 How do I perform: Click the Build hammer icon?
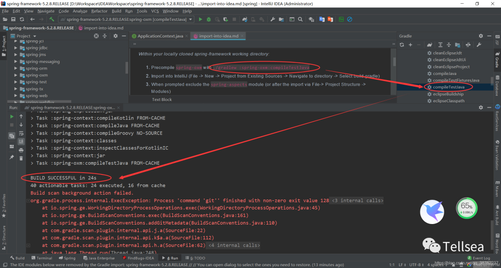tap(52, 19)
